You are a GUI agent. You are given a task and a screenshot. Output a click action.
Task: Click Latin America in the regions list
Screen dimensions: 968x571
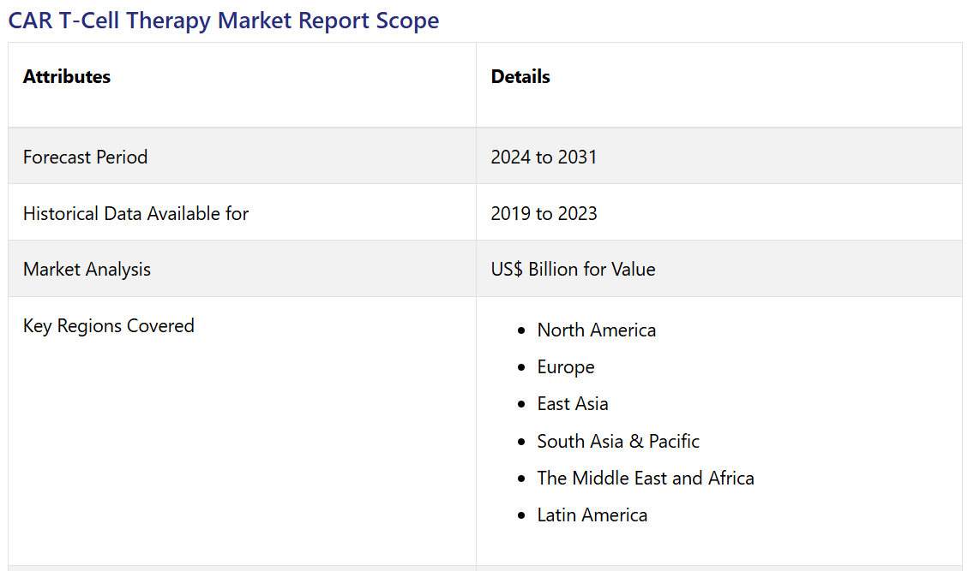[592, 514]
